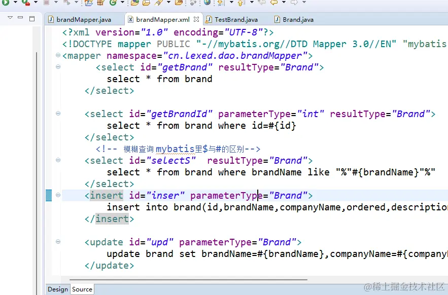
Task: Click the closing </update> tag
Action: point(110,266)
